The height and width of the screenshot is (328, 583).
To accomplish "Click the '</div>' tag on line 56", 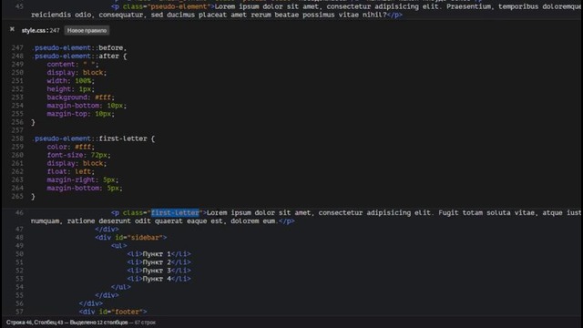I will coord(91,303).
